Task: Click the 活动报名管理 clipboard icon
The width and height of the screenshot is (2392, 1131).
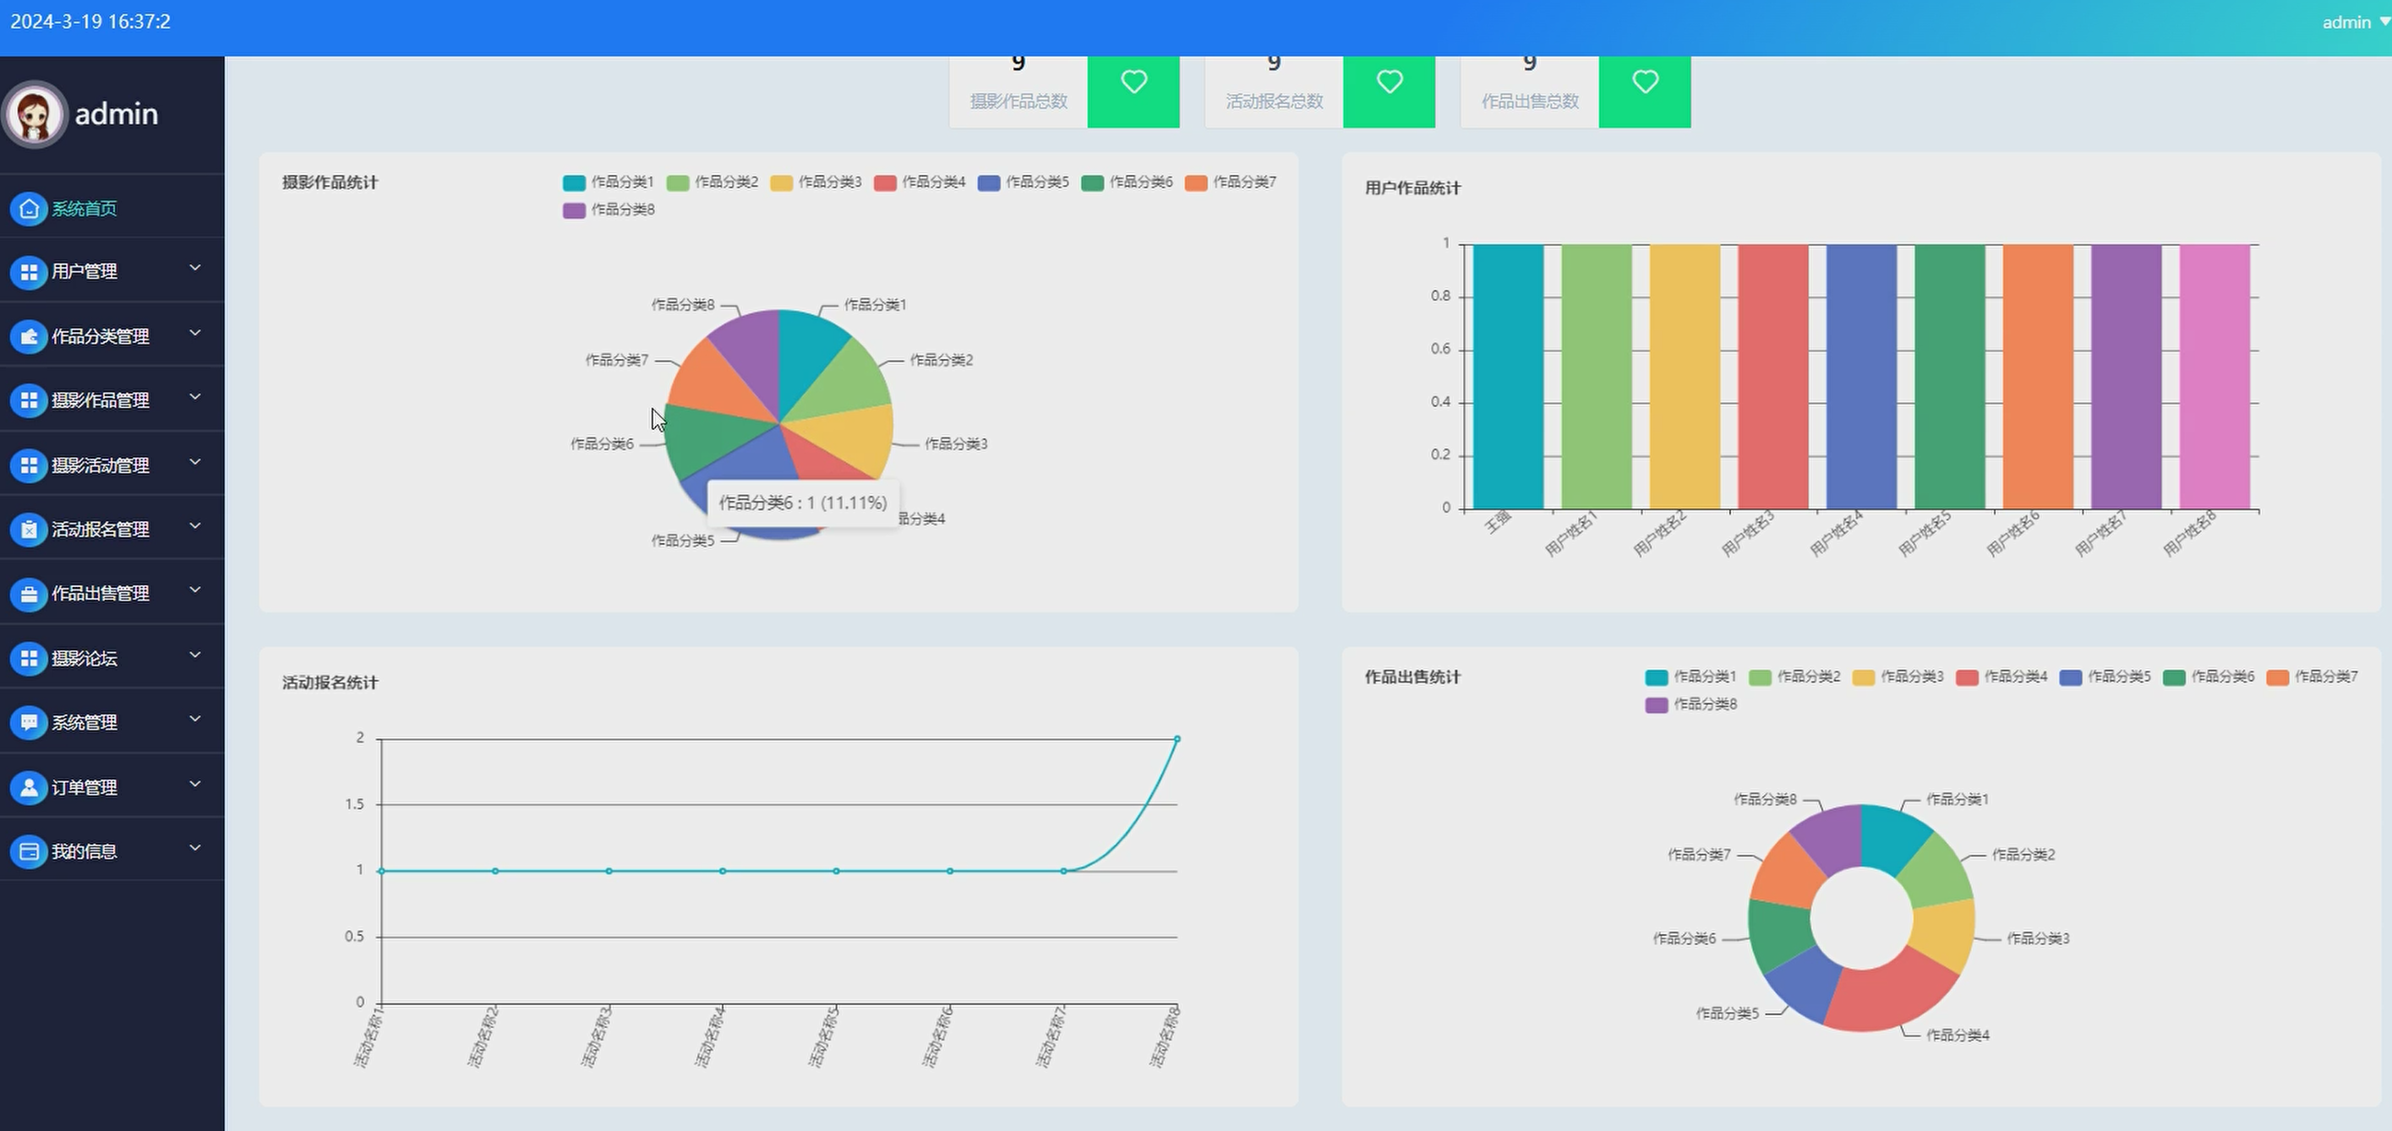Action: point(29,529)
